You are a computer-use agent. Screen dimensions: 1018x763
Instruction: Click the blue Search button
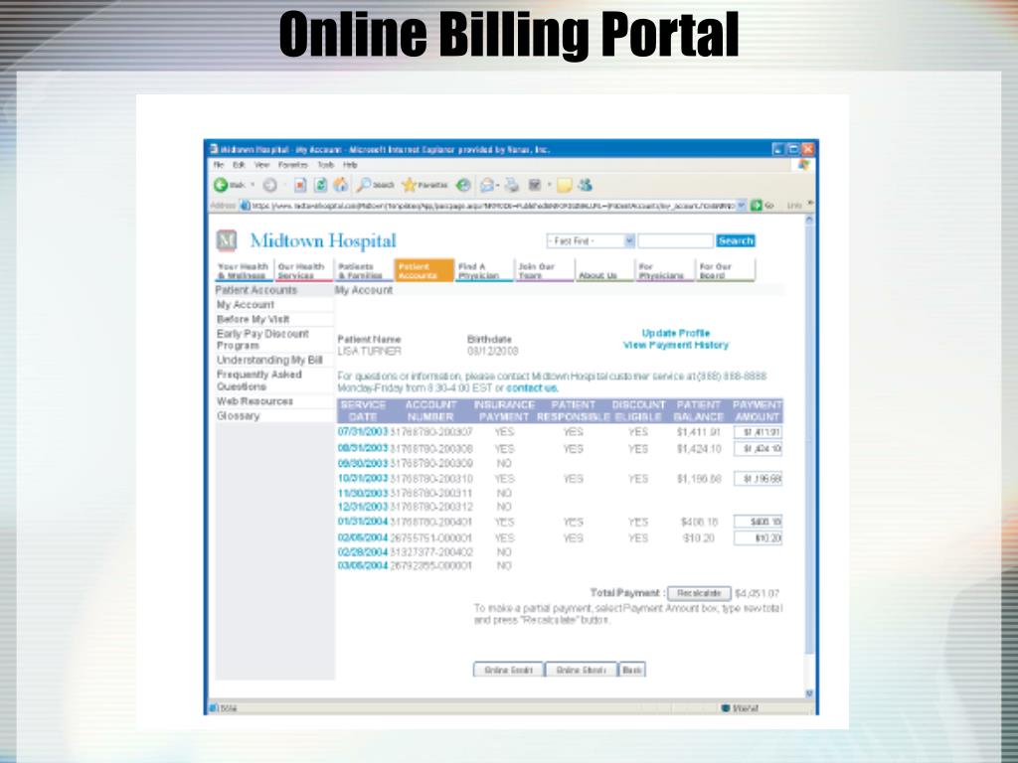pos(736,240)
